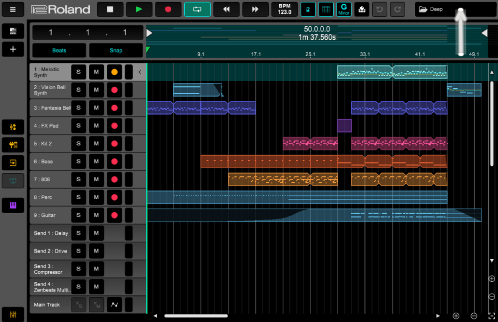Arm recording on the FX Pad track
Viewport: 498px width, 322px height.
[114, 126]
